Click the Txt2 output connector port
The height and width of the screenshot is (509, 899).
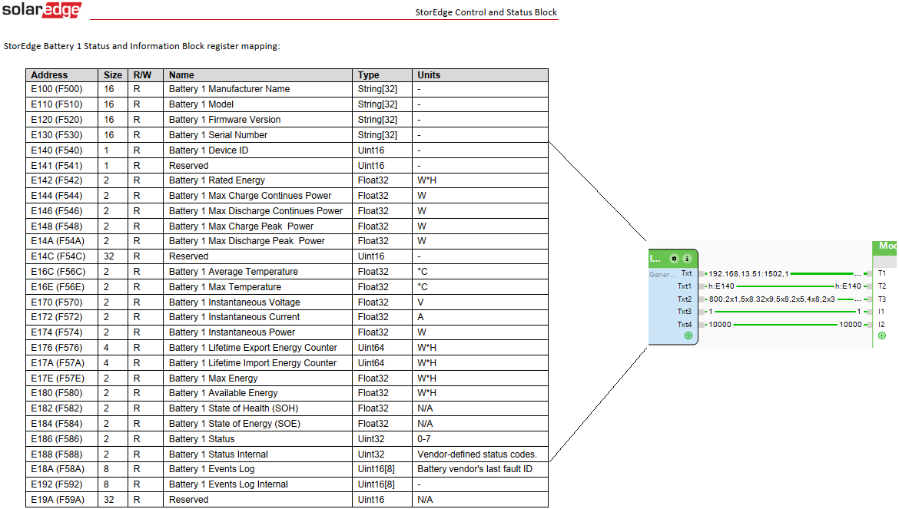point(702,299)
